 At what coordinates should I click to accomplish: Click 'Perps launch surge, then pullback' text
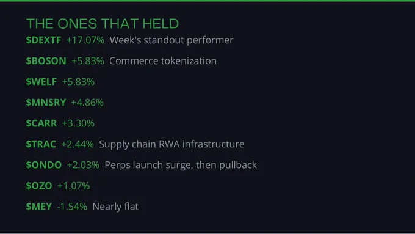coord(181,165)
